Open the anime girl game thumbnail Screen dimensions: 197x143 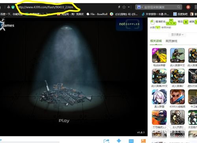tap(159, 97)
